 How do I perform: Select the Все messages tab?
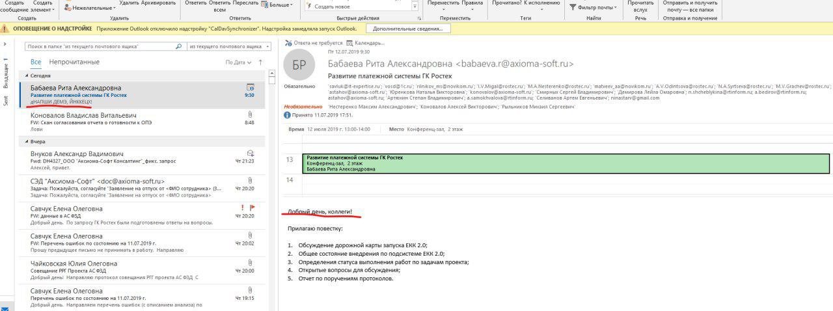[x=36, y=62]
